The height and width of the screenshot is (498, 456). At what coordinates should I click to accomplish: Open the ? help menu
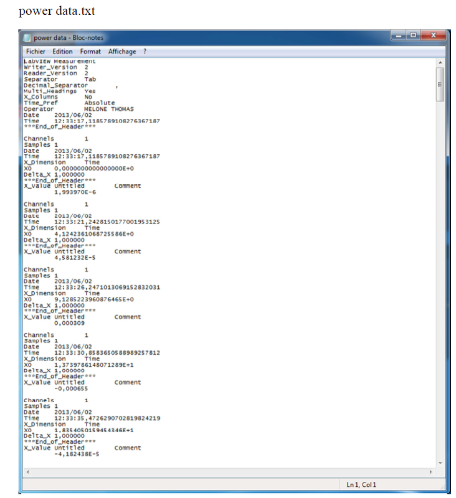145,52
